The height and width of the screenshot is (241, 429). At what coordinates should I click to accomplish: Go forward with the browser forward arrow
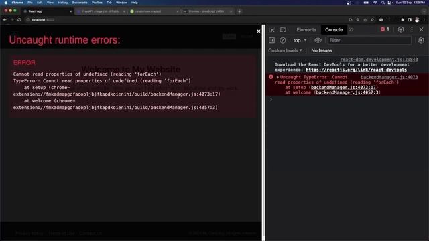coord(12,19)
